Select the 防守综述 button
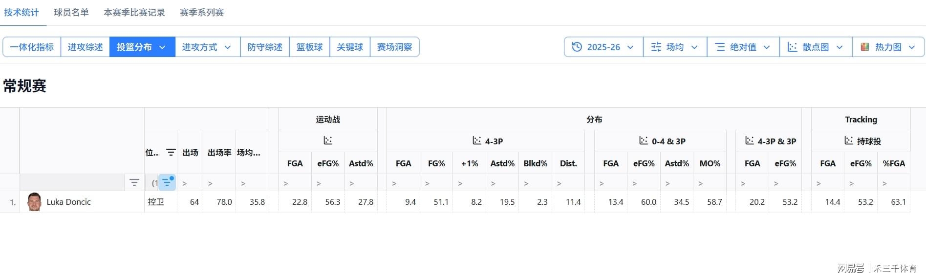This screenshot has height=278, width=926. (265, 47)
